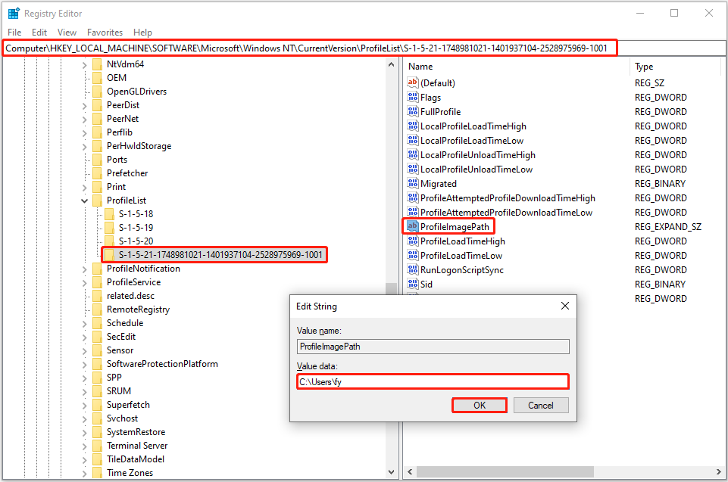Click the Value name field showing ProfileImagePath
Screen dimensions: 728x482
[x=433, y=347]
